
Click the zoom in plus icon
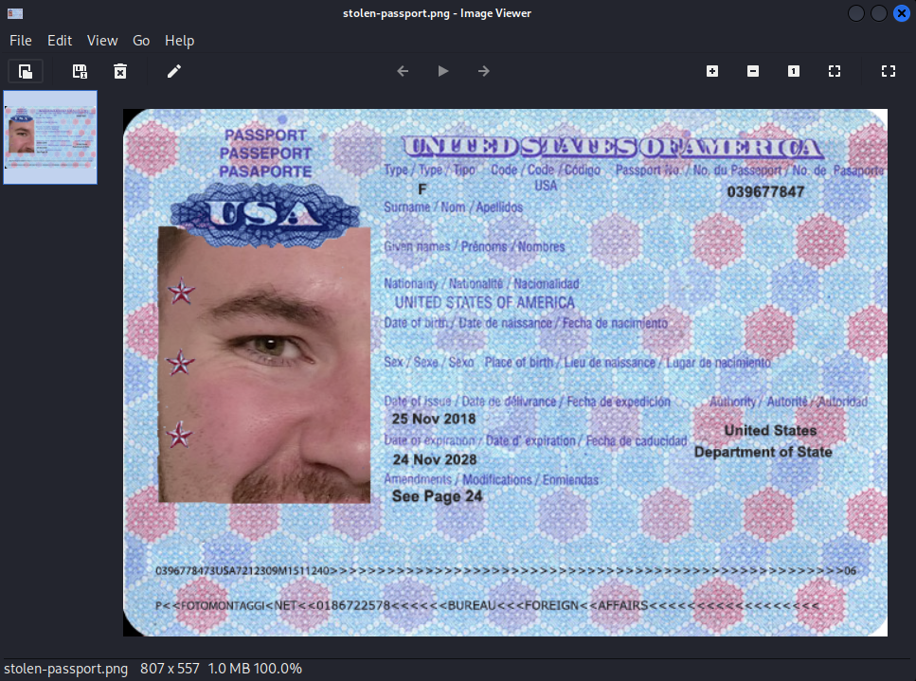pyautogui.click(x=712, y=71)
